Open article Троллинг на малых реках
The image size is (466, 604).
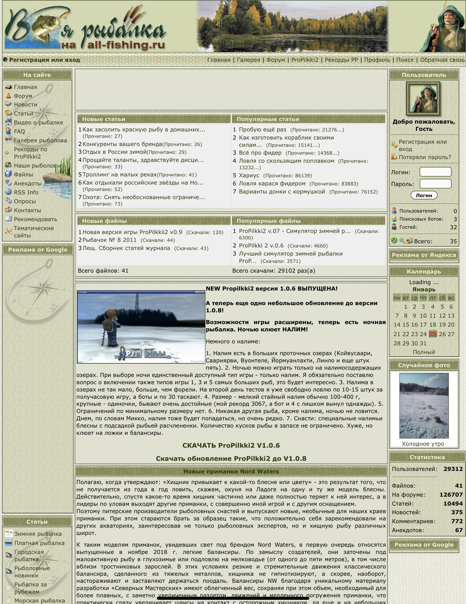pos(120,174)
